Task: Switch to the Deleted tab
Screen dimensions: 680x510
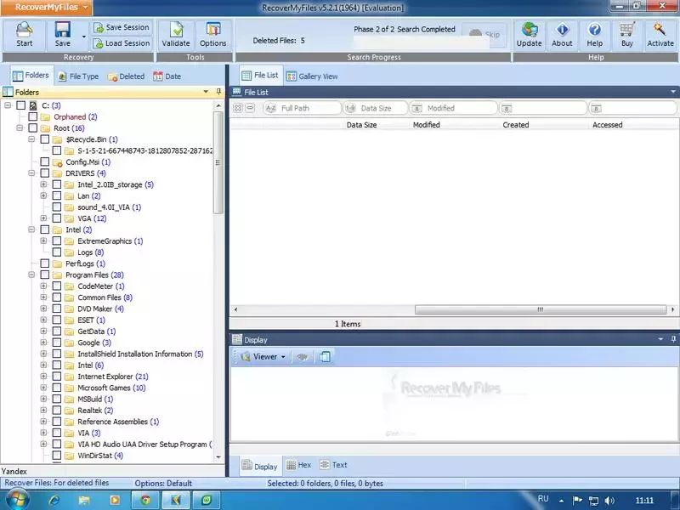Action: coord(126,76)
